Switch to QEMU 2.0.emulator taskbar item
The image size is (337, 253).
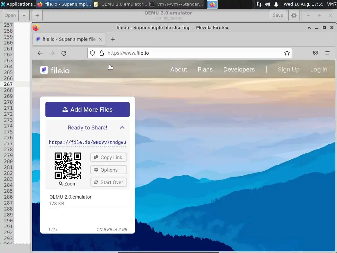121,4
